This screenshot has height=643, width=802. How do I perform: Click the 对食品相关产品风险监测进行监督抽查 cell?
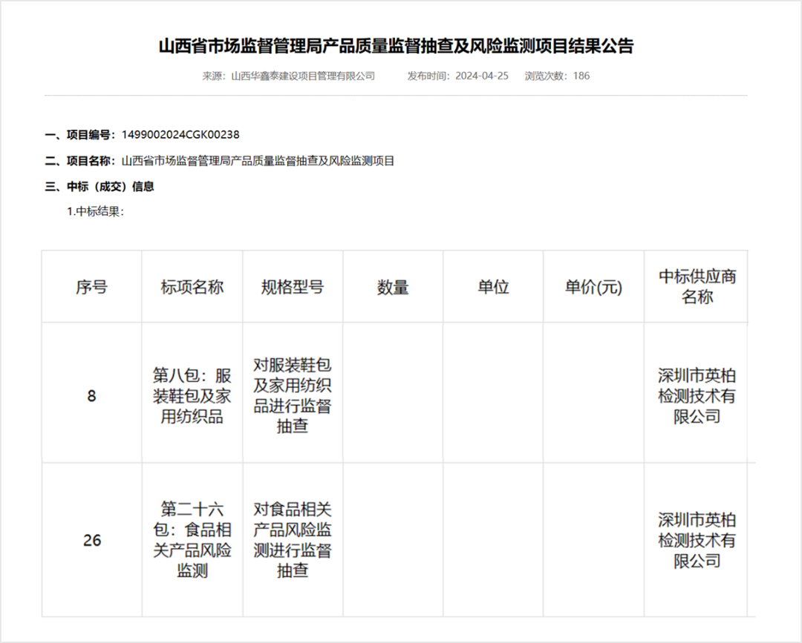point(293,540)
